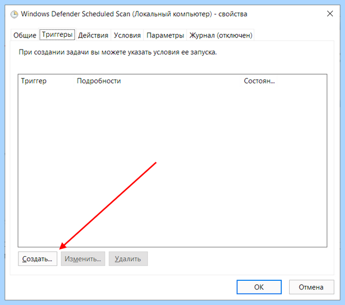Close the properties dialog window

pos(330,14)
